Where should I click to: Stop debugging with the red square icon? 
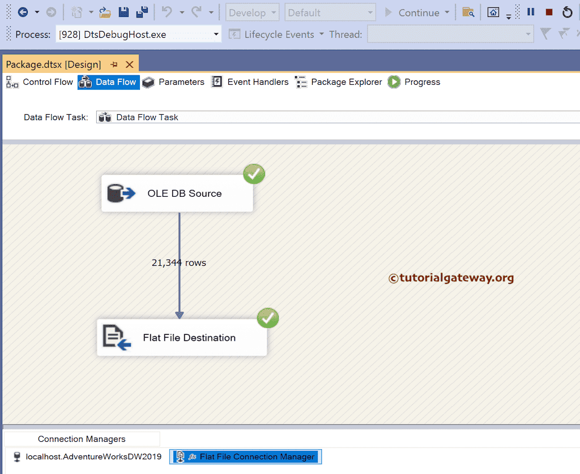click(548, 11)
